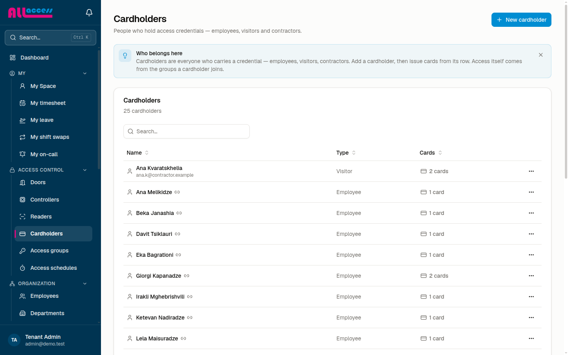The height and width of the screenshot is (355, 568).
Task: Dismiss the Who belongs here banner
Action: pos(541,55)
